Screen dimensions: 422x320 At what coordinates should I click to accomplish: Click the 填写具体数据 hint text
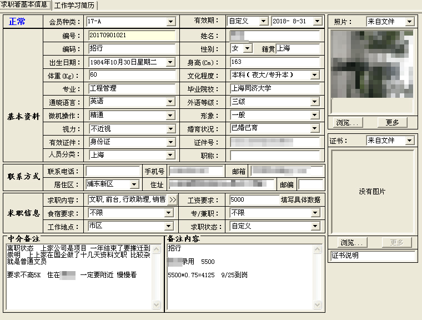click(x=300, y=199)
